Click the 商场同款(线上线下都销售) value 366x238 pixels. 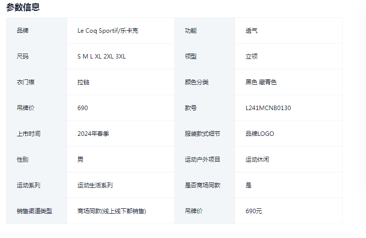(111, 211)
